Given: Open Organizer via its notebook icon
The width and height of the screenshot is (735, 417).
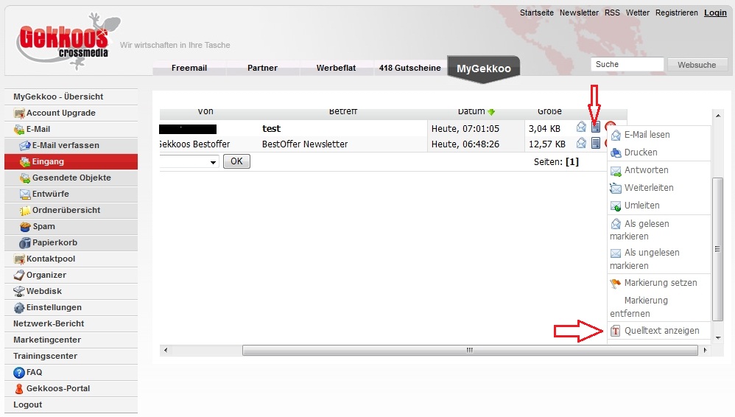Looking at the screenshot, I should pos(19,276).
